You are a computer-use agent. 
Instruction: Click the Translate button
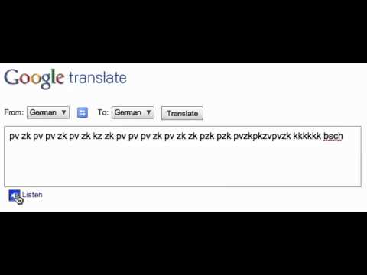coord(182,113)
